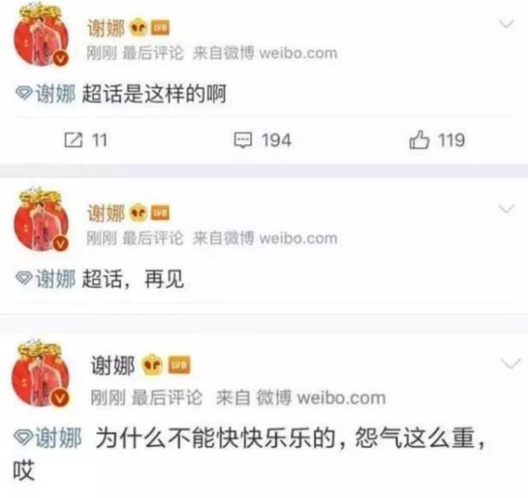Click super topic diamond icon in first post
Screen dimensions: 528x498
click(25, 93)
